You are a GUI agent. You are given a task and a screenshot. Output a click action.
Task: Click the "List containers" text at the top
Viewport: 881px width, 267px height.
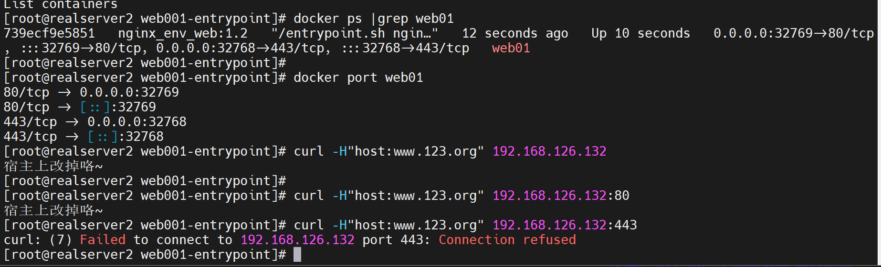coord(61,4)
